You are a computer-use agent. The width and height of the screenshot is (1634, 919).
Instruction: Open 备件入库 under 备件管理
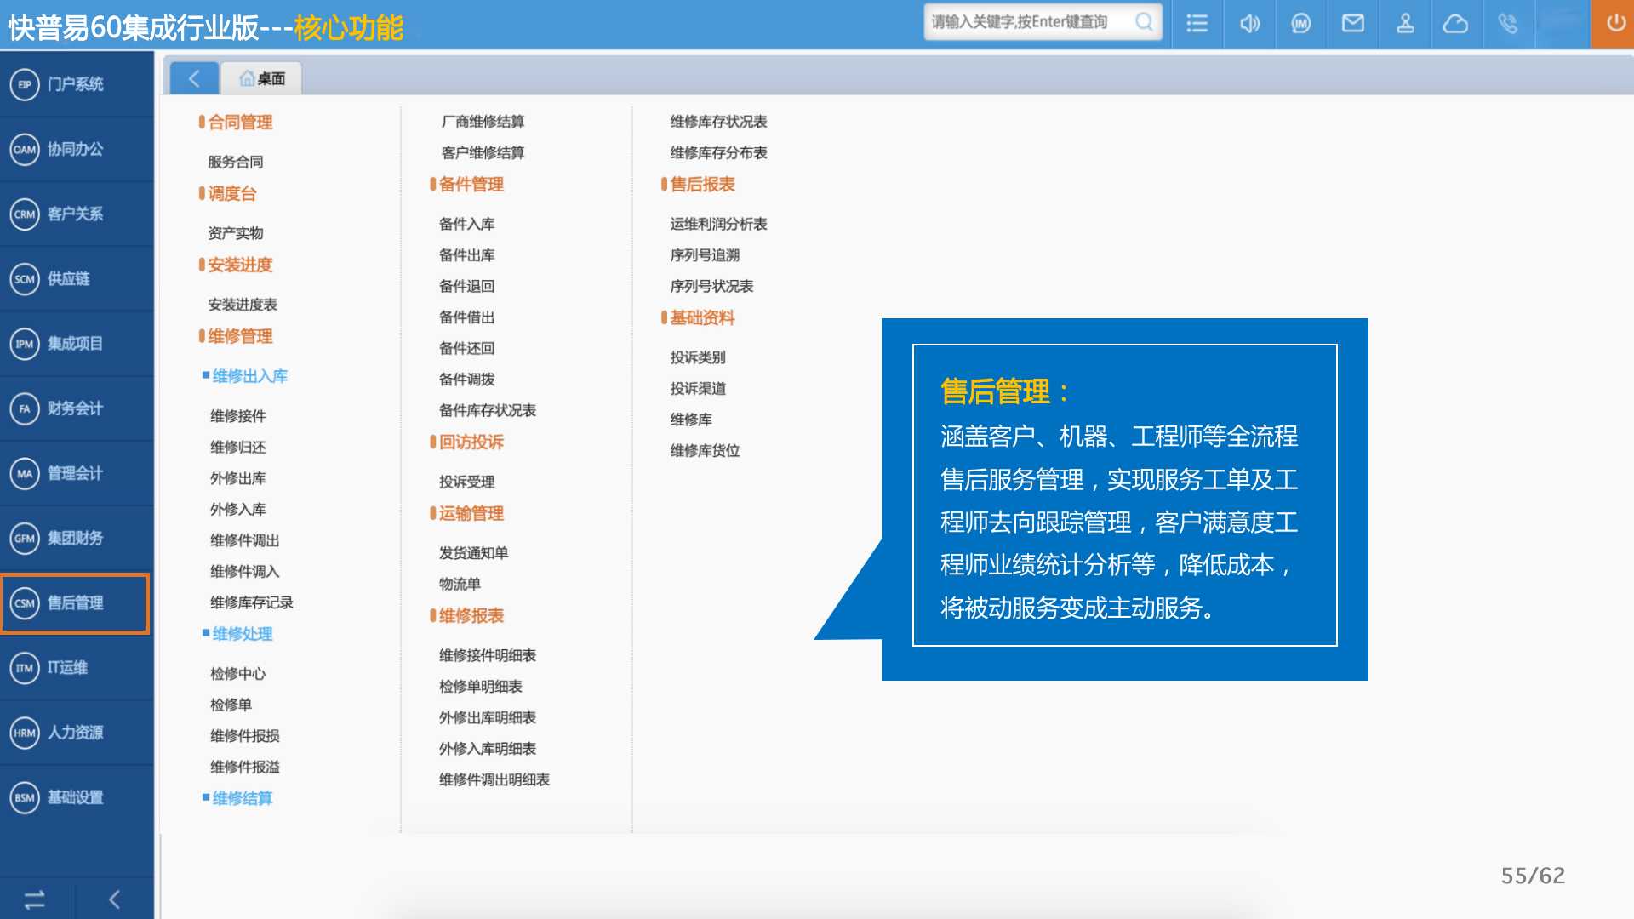[466, 224]
